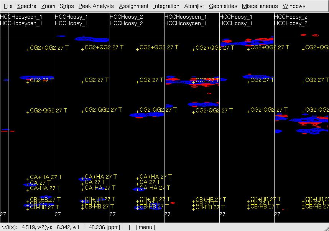Viewport: 329px width, 231px height.
Task: Open the Strips menu
Action: point(67,6)
